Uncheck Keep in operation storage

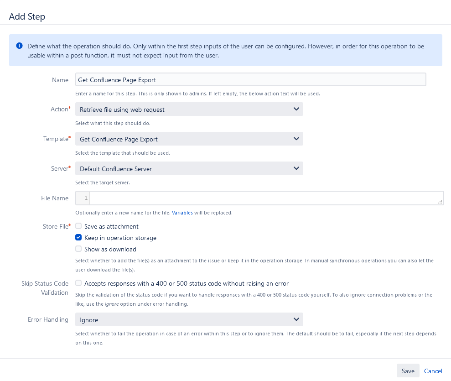click(x=79, y=238)
